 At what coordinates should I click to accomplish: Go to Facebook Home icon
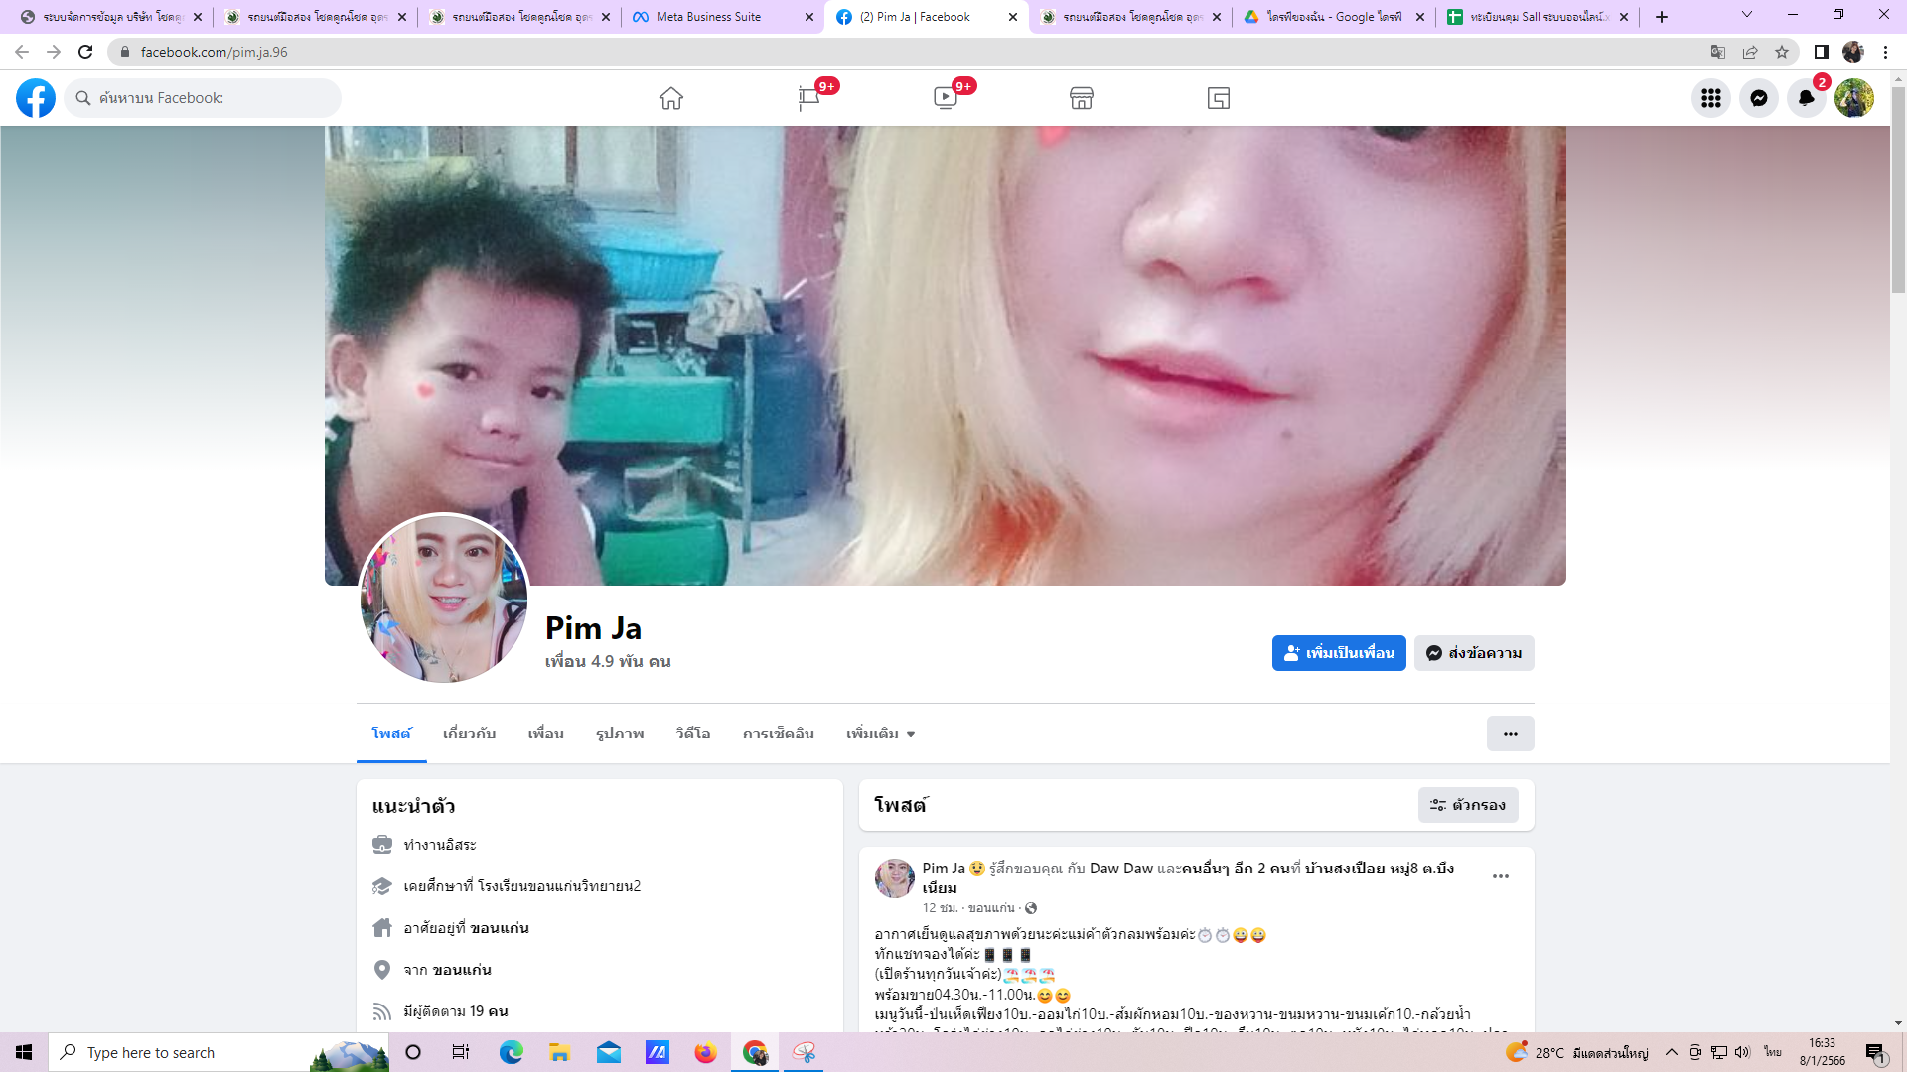tap(671, 98)
